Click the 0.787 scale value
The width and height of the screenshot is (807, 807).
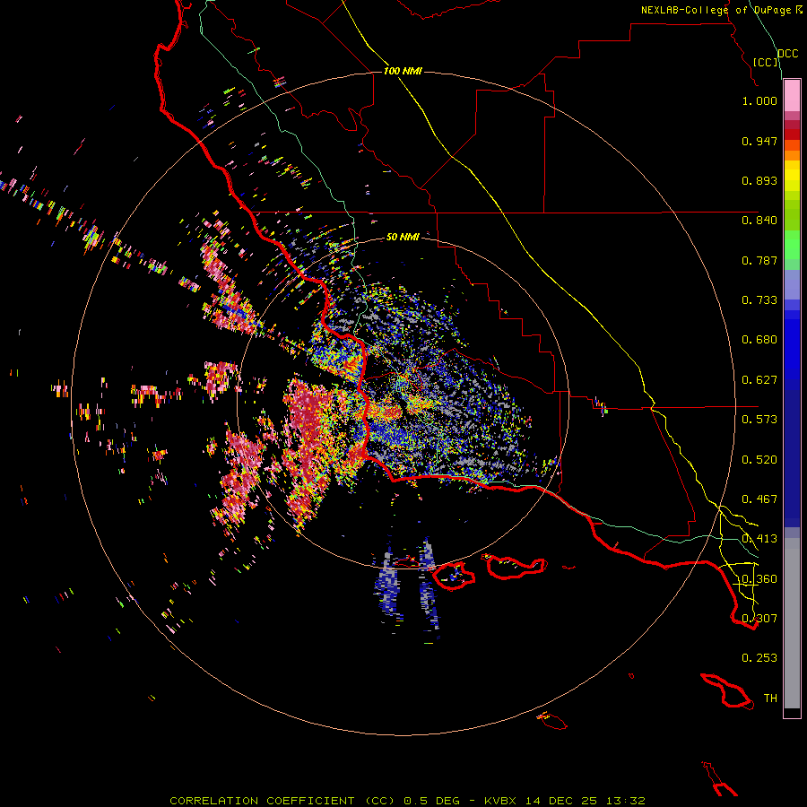[x=759, y=260]
